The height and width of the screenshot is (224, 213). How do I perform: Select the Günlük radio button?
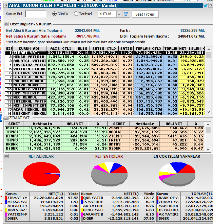[x=54, y=14]
